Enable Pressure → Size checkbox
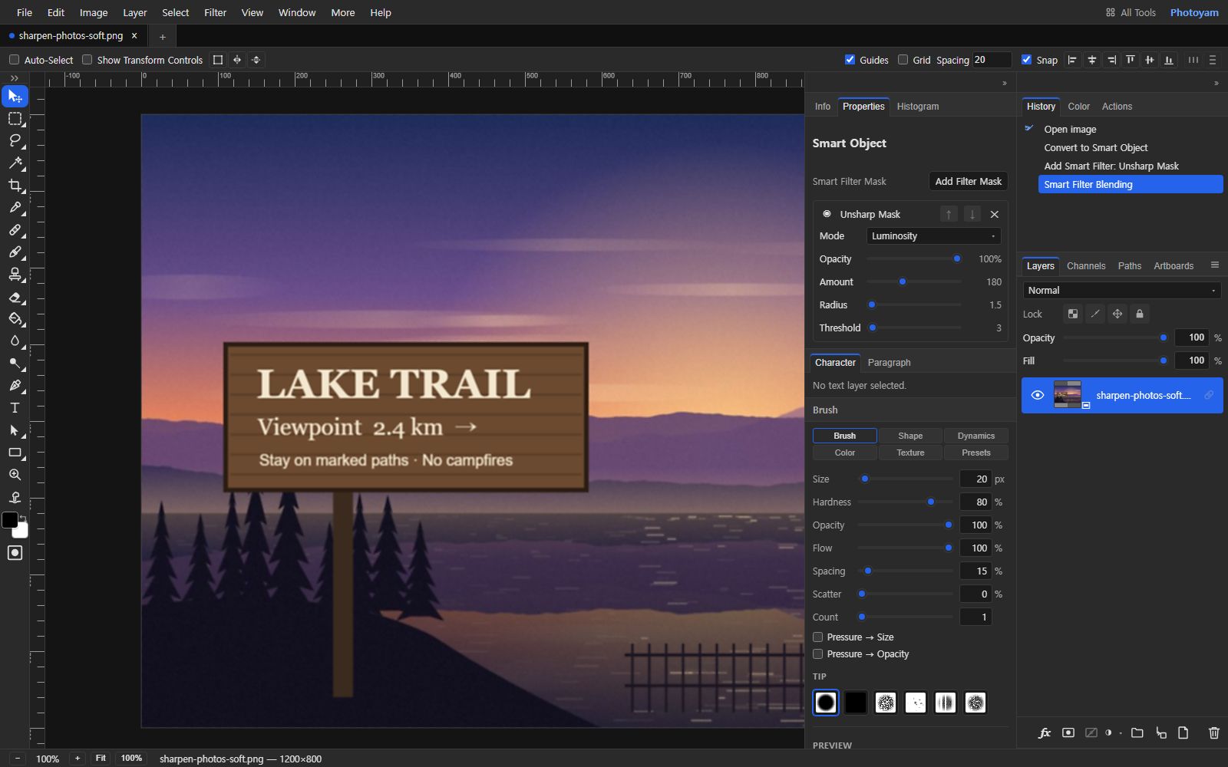Viewport: 1228px width, 767px height. coord(817,637)
